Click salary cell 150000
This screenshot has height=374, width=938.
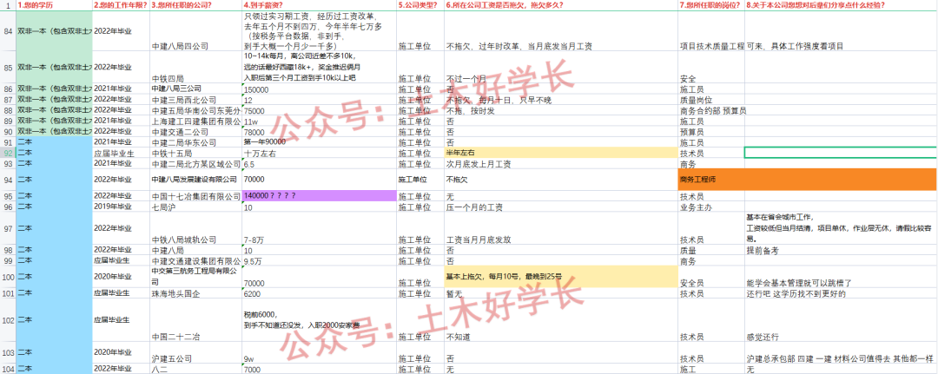click(320, 89)
